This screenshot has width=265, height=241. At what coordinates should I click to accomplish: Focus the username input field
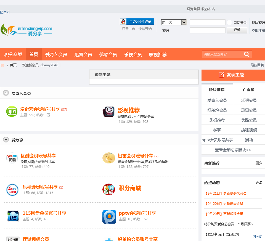pyautogui.click(x=208, y=22)
